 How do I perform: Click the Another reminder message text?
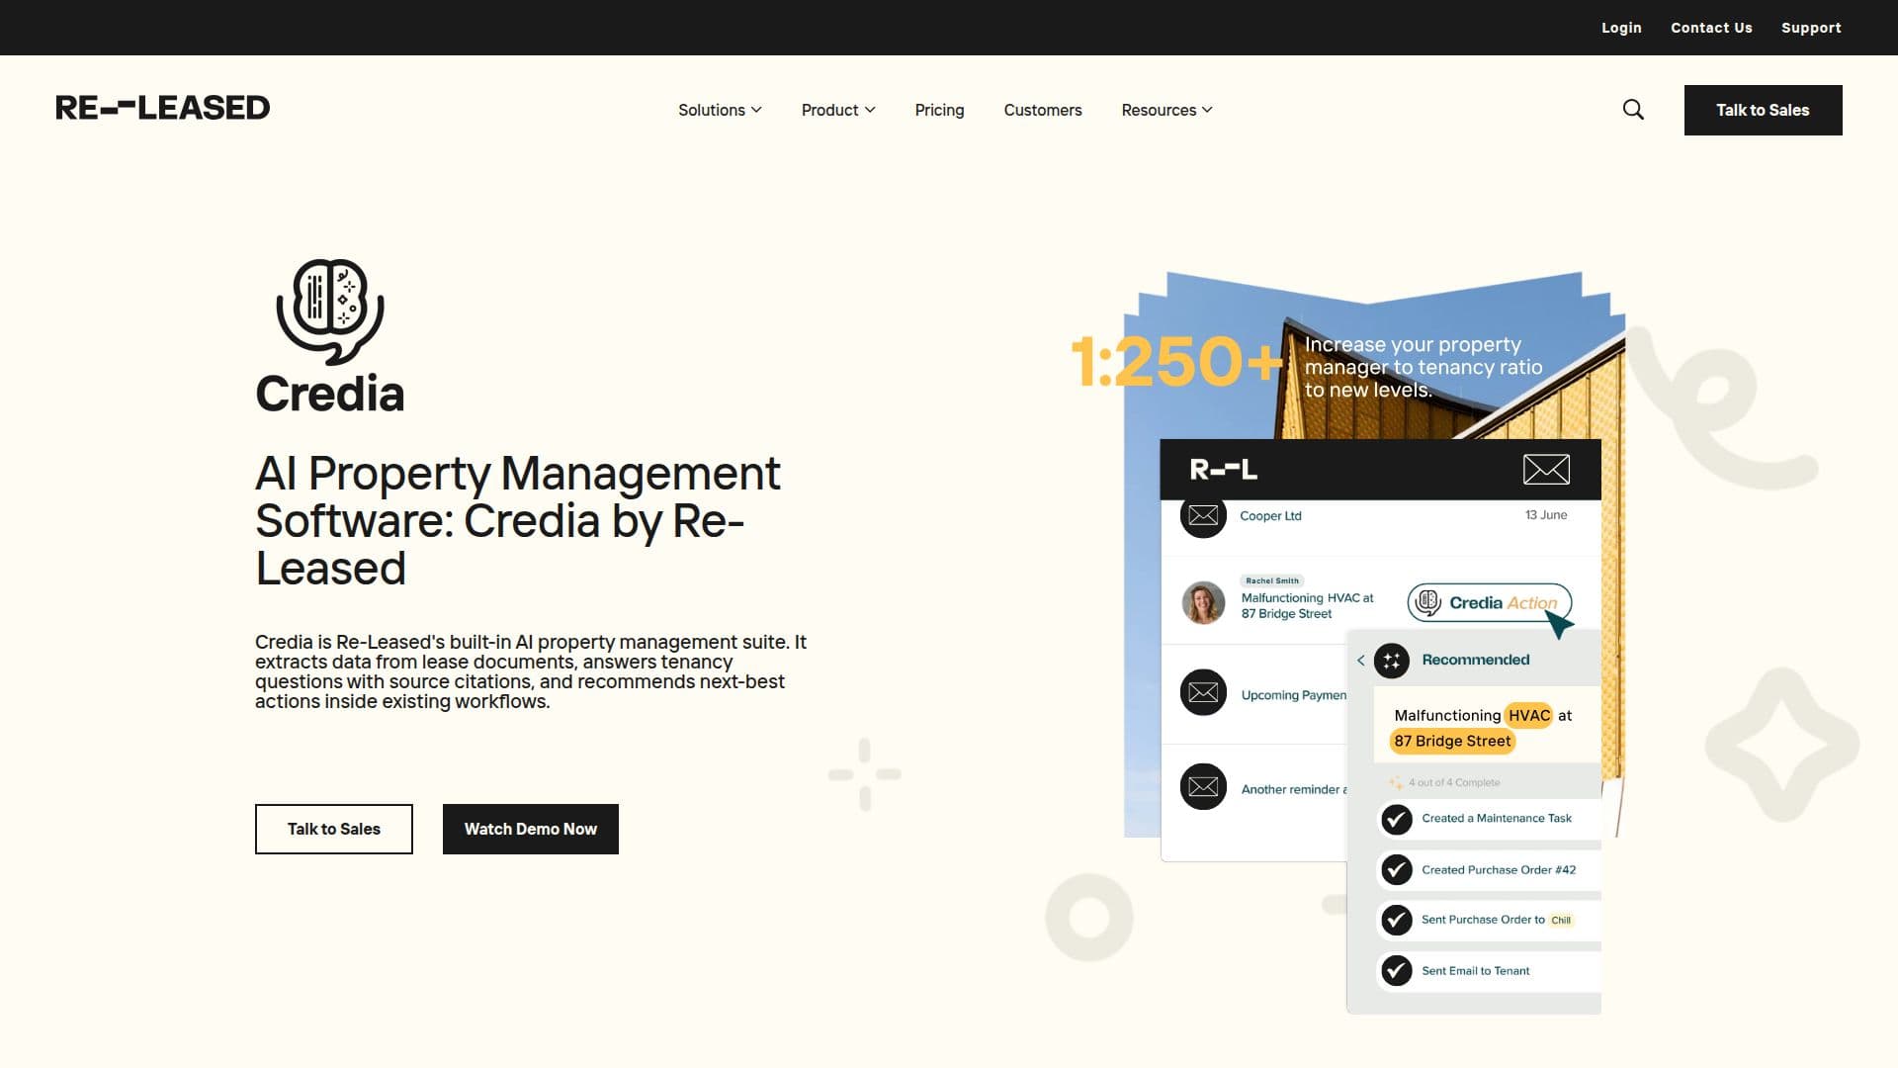click(1293, 789)
